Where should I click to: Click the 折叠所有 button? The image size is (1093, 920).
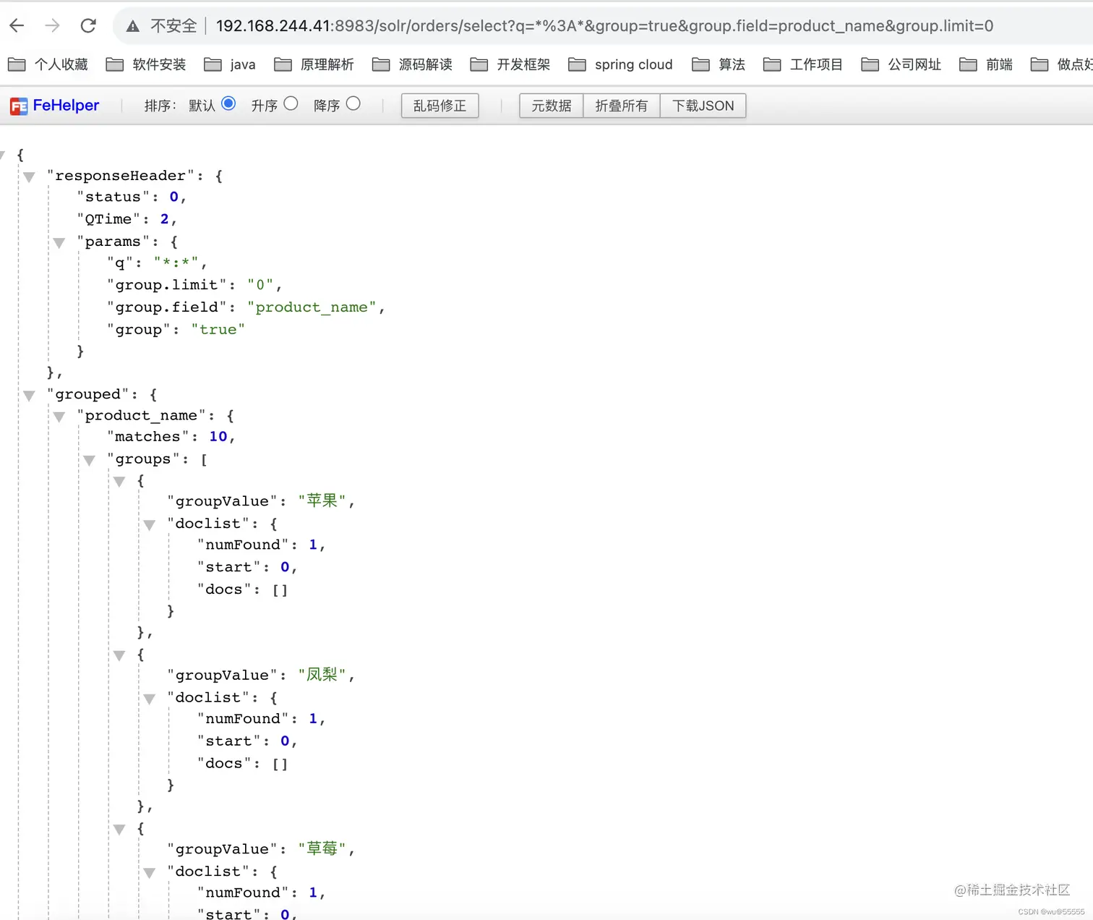pos(622,106)
